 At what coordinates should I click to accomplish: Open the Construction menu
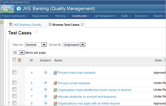tap(81, 16)
